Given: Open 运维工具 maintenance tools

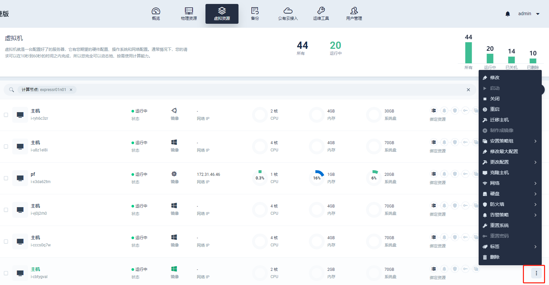Looking at the screenshot, I should (x=321, y=14).
